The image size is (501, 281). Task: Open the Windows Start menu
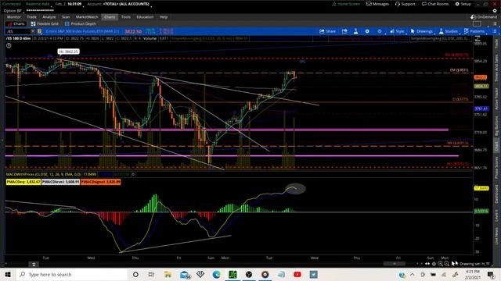tap(8, 274)
